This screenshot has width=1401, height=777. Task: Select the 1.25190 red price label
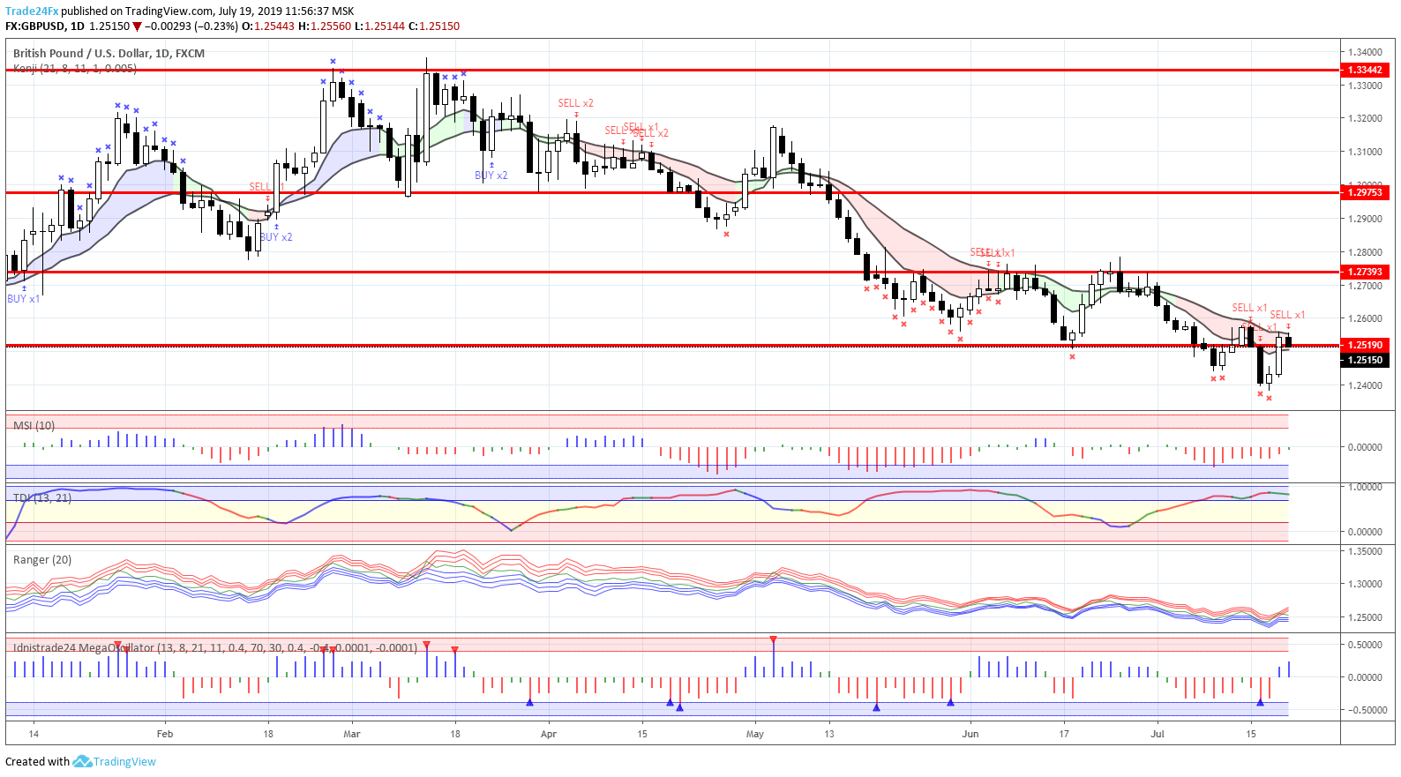(1366, 345)
